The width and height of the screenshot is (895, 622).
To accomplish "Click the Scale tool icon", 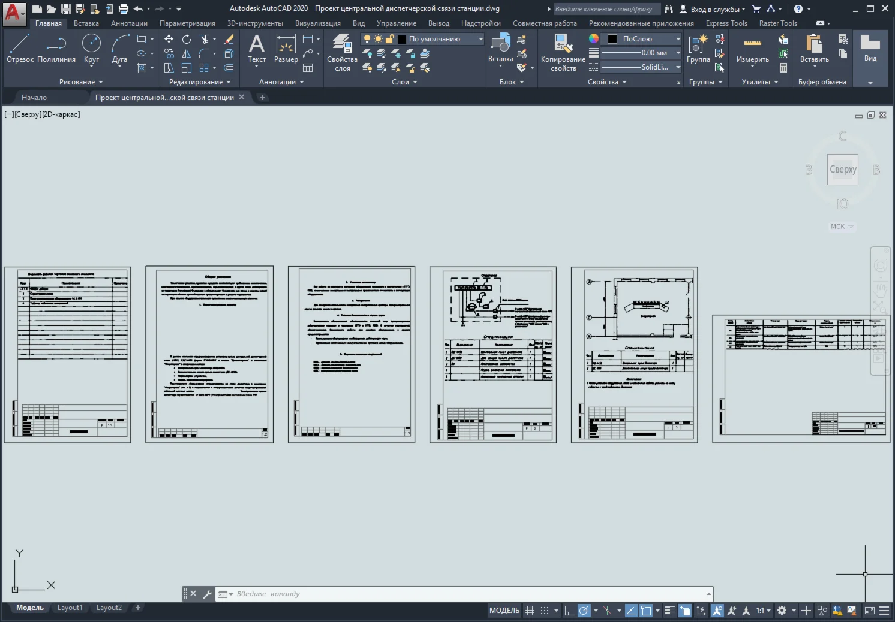I will [x=187, y=68].
